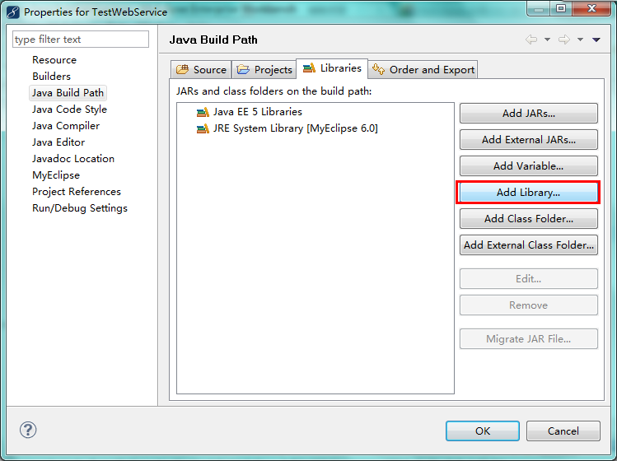This screenshot has height=461, width=617.
Task: Dismiss dialog with Cancel button
Action: tap(563, 431)
